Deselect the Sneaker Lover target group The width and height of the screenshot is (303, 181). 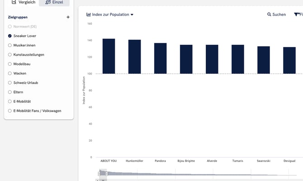(10, 36)
